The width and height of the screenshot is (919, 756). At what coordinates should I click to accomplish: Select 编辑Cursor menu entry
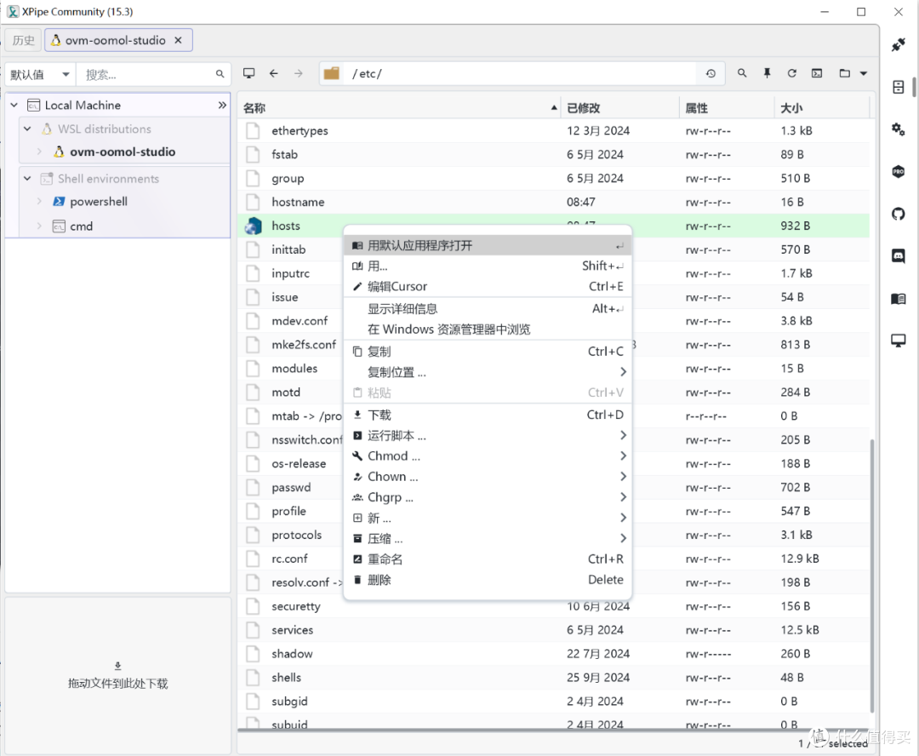click(488, 286)
